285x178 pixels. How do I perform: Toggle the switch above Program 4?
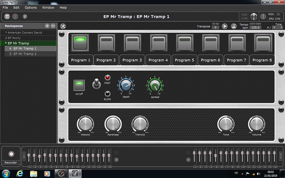(x=159, y=43)
